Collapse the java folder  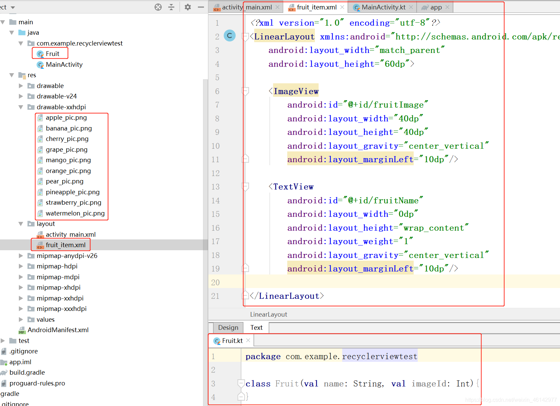12,33
